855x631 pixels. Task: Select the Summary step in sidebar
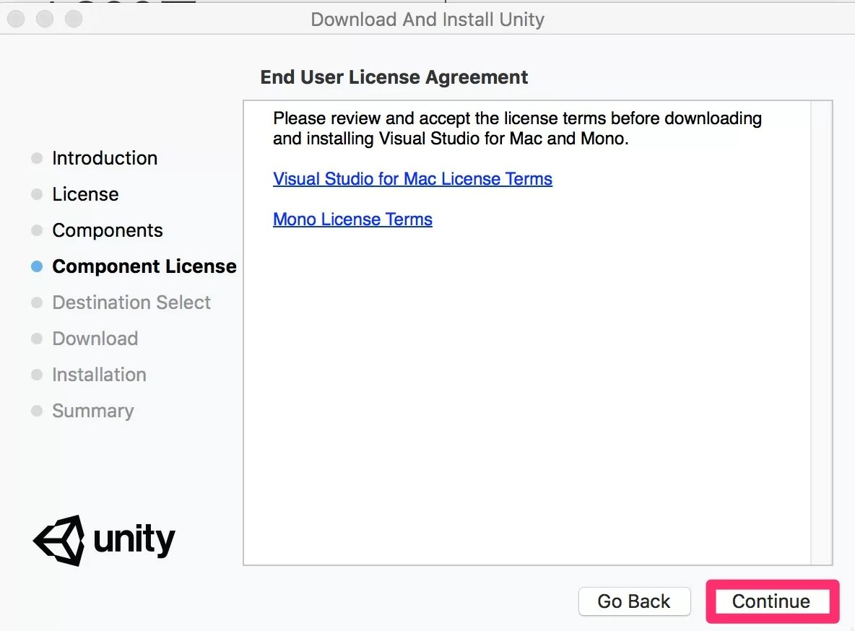click(92, 411)
